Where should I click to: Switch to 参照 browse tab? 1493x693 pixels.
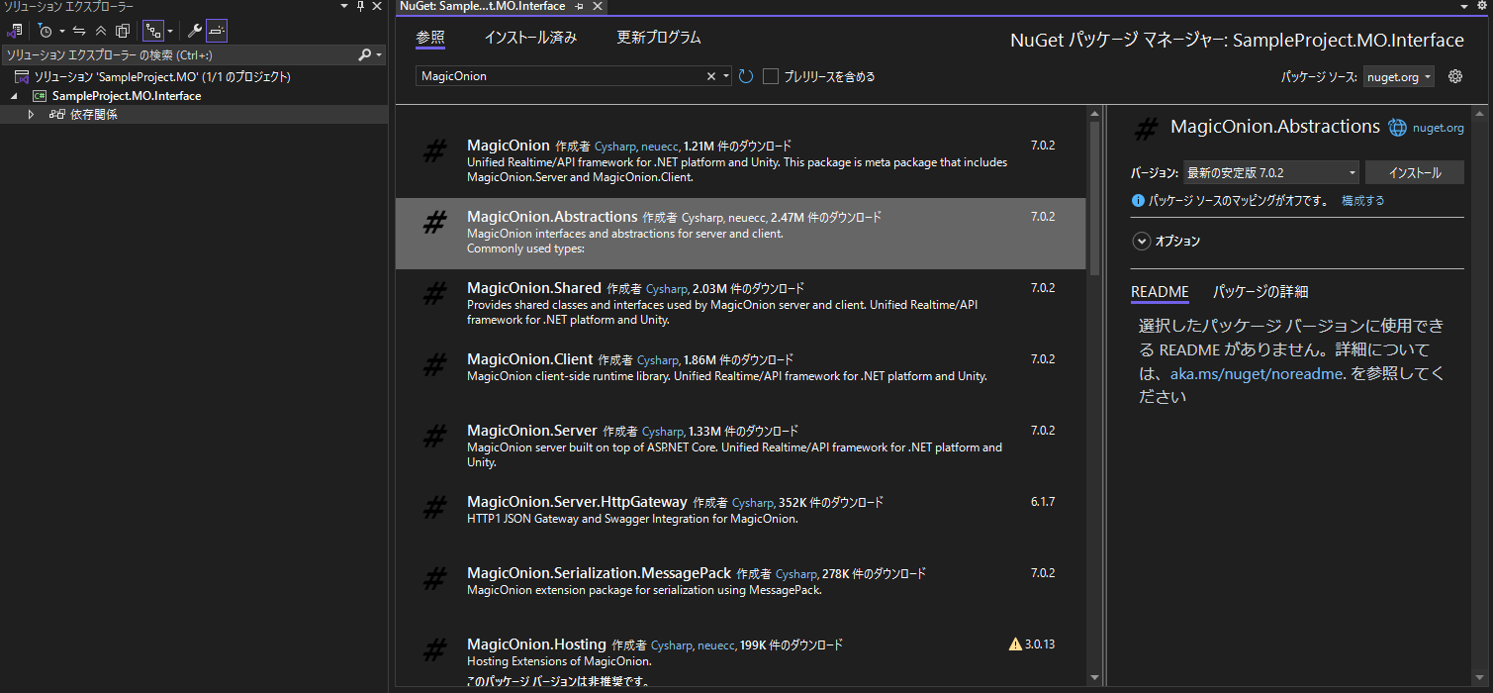(430, 38)
